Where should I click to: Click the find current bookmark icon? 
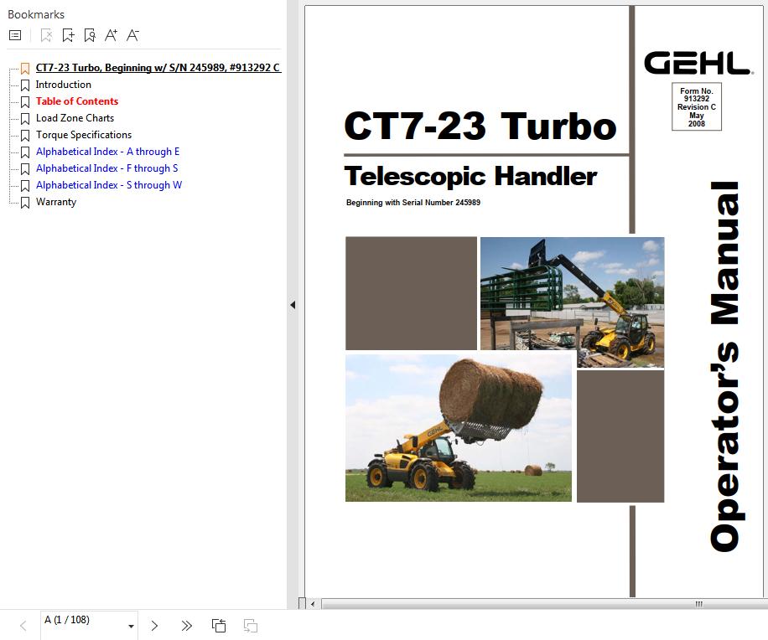pyautogui.click(x=90, y=35)
